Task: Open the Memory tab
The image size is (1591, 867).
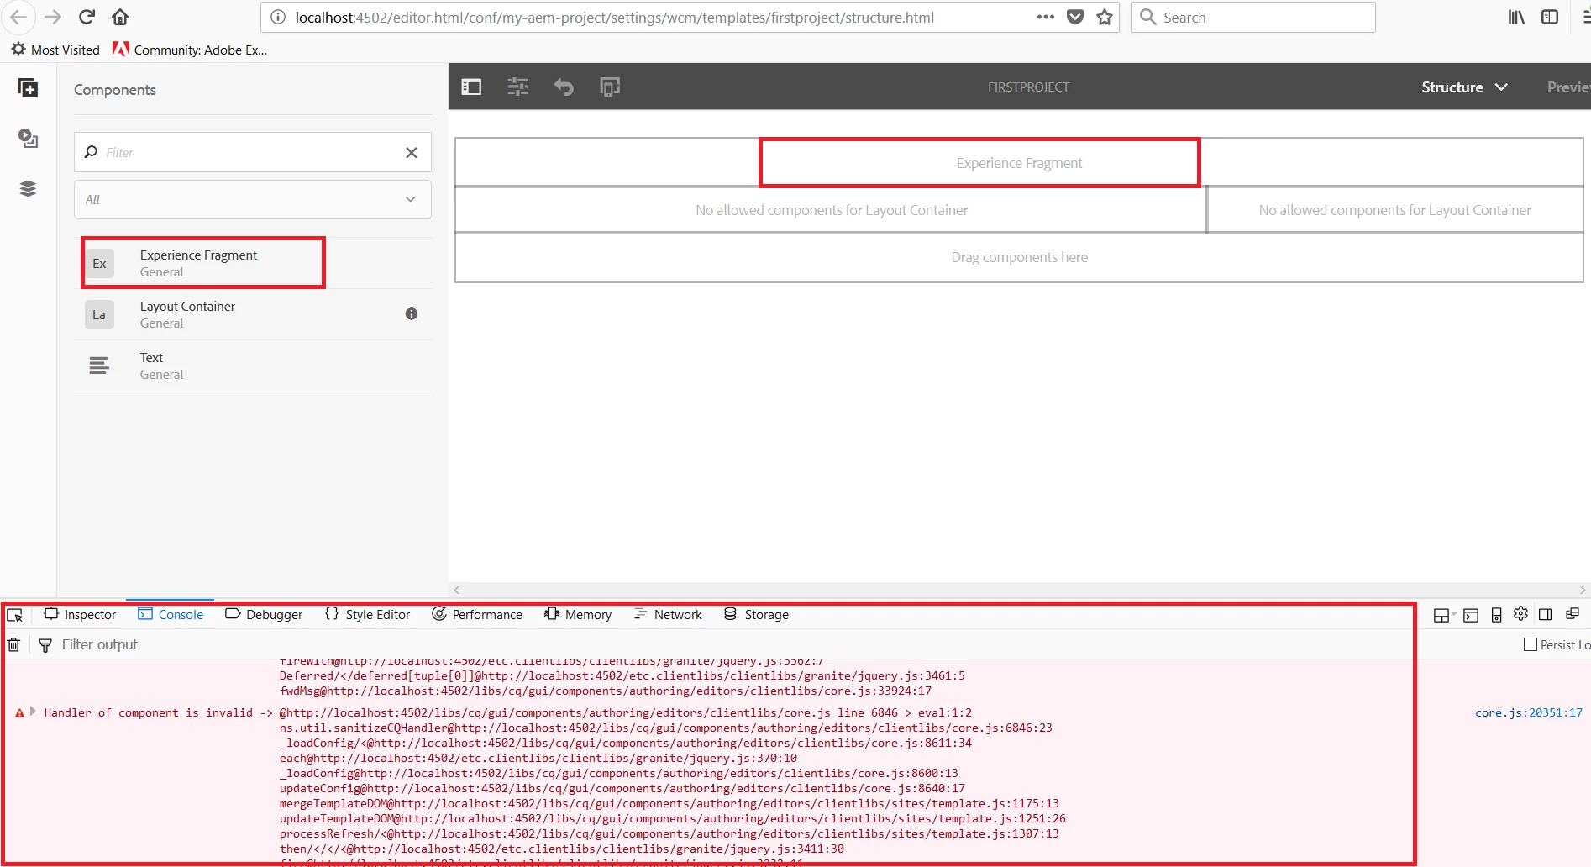Action: coord(578,614)
